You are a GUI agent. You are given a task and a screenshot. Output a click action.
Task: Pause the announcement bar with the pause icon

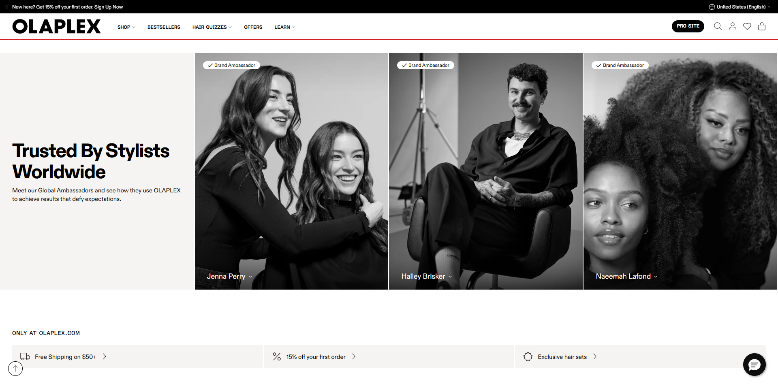pyautogui.click(x=7, y=7)
